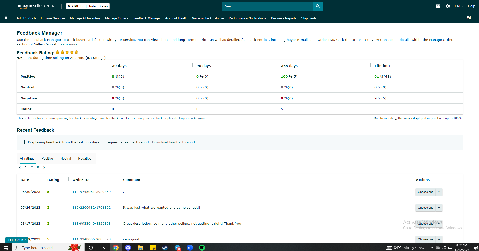This screenshot has width=479, height=251.
Task: Open Account Health in navigation bar
Action: [176, 18]
